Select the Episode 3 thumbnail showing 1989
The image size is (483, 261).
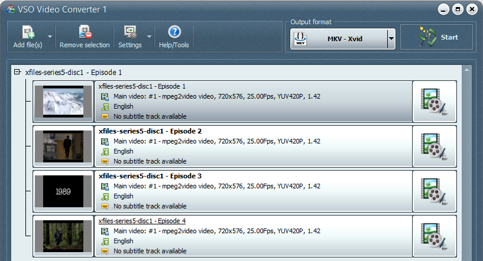63,191
